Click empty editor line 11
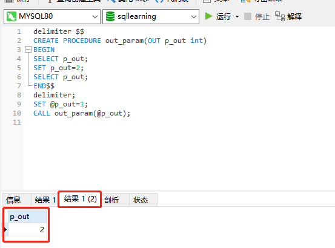 coord(179,122)
